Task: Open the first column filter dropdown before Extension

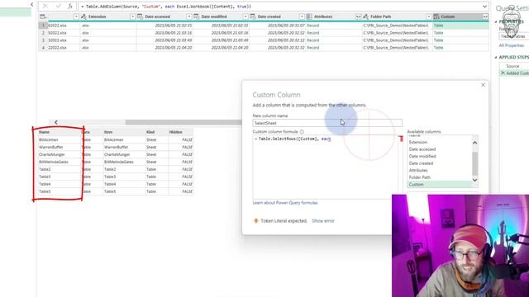Action: tap(76, 16)
